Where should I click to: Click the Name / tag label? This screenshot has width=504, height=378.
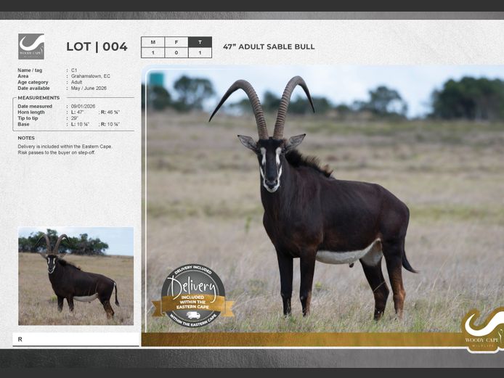(x=30, y=70)
